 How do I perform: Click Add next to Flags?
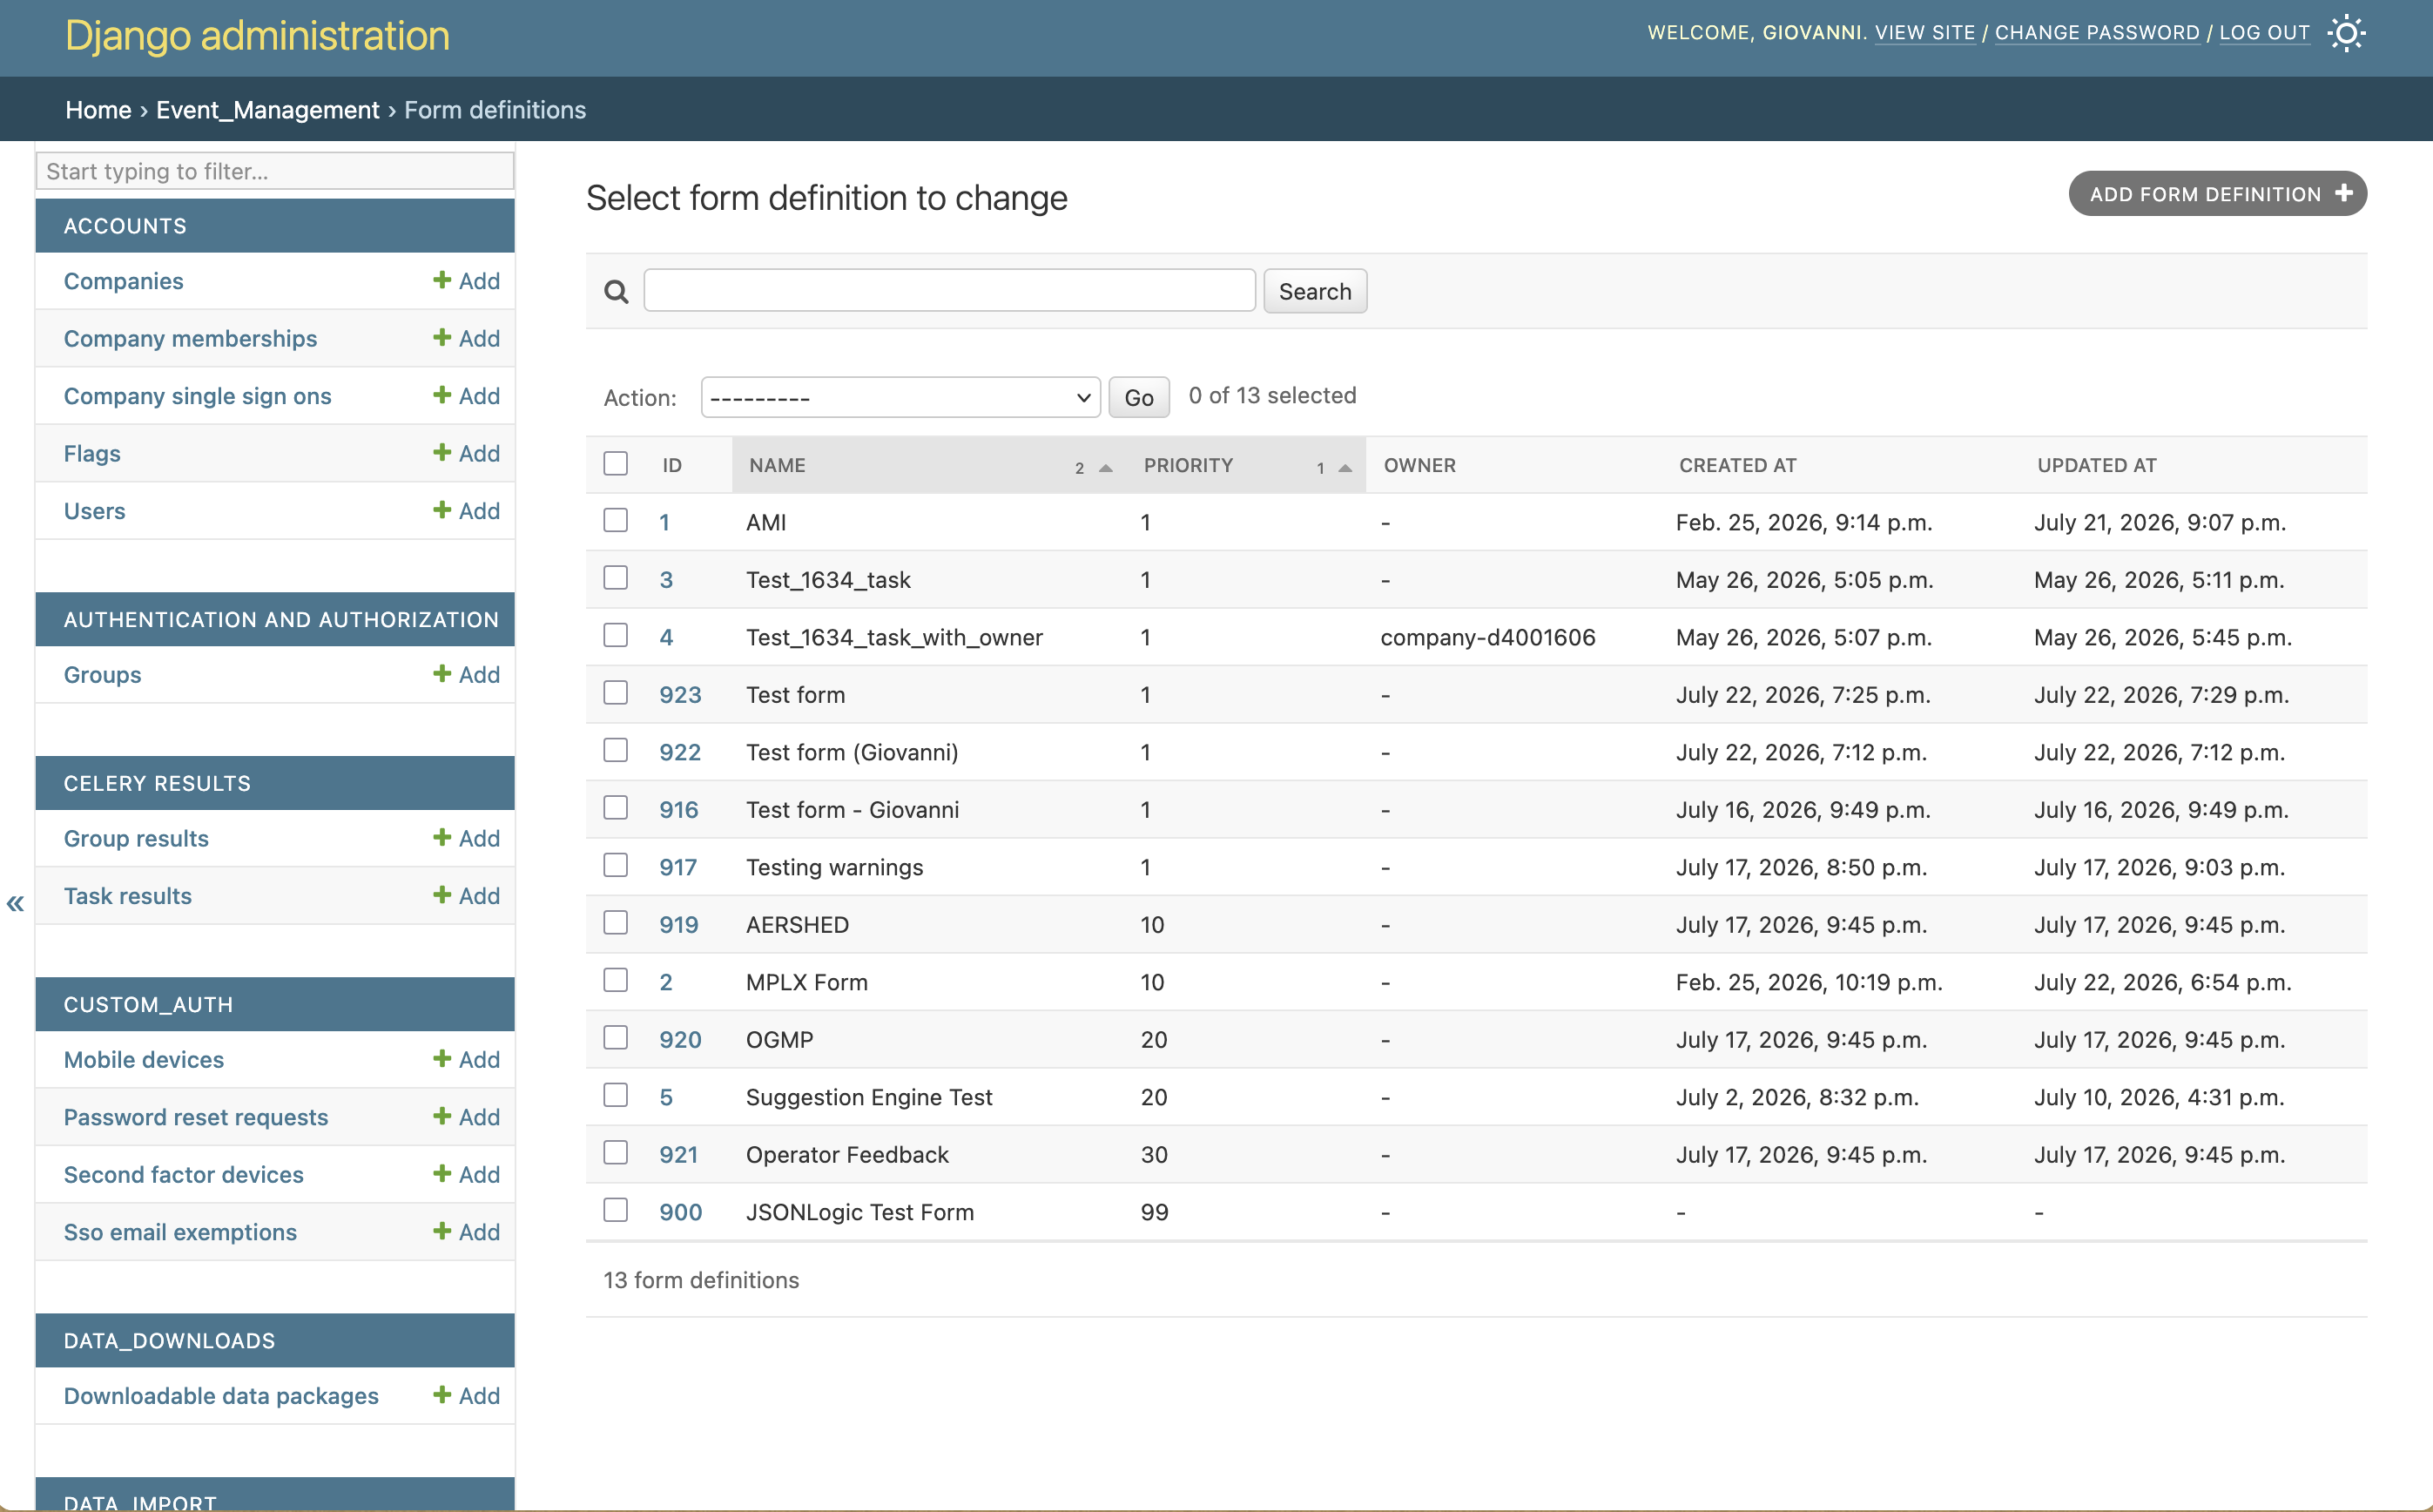point(466,453)
